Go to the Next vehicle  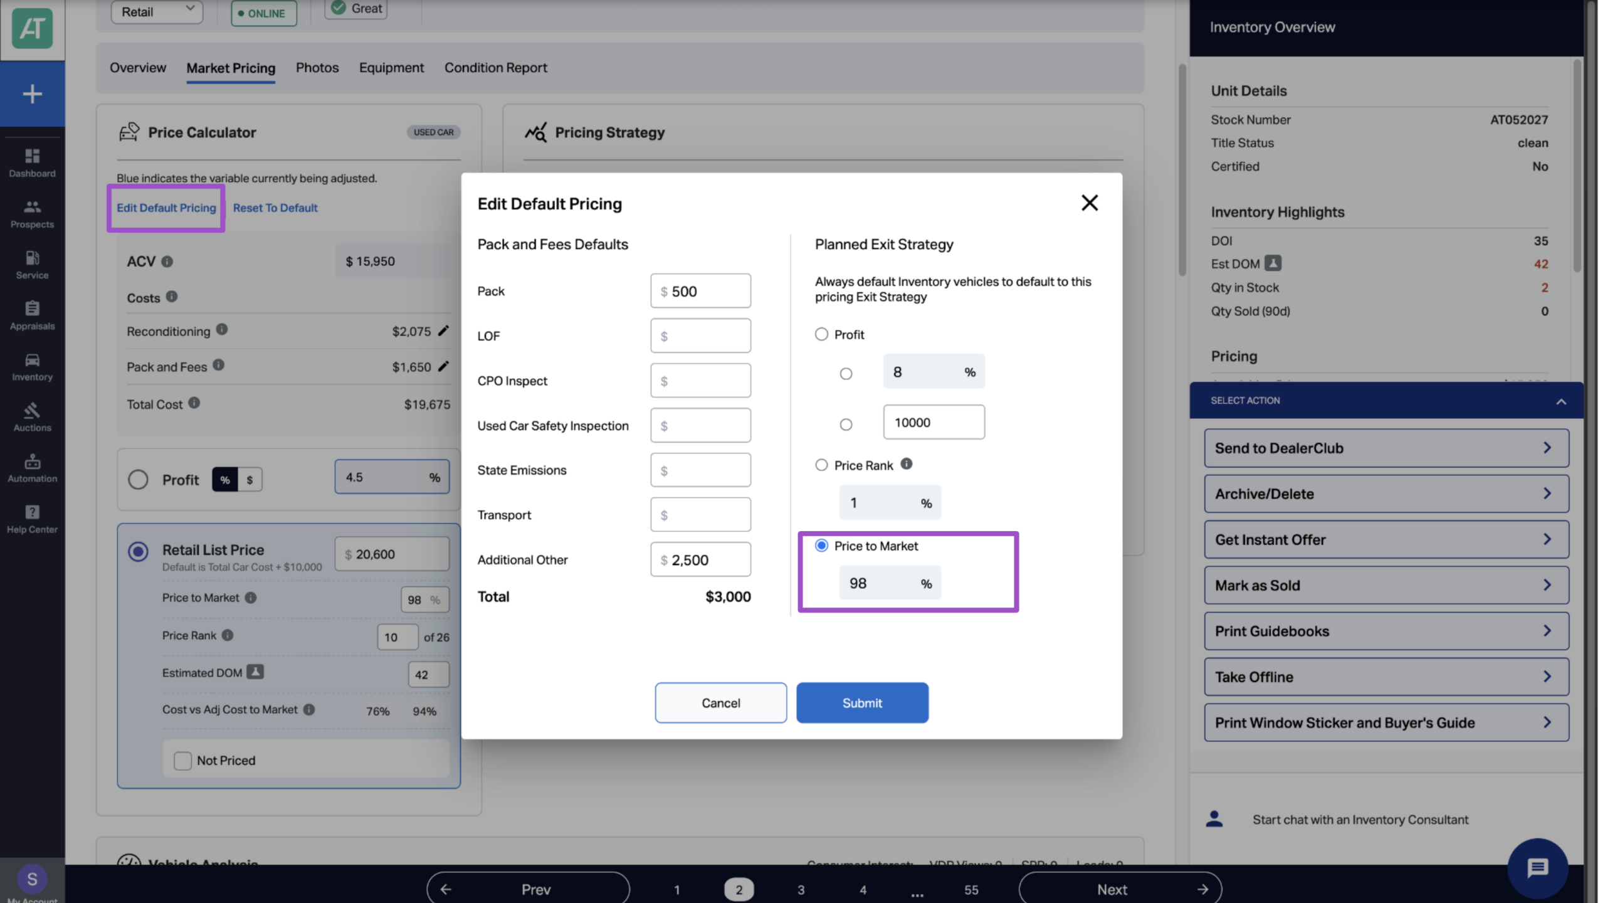tap(1120, 889)
